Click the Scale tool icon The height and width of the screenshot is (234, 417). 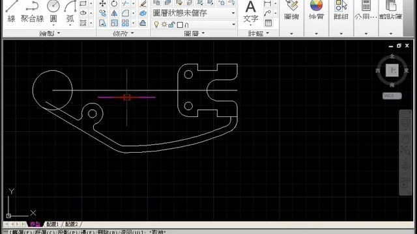pyautogui.click(x=114, y=23)
